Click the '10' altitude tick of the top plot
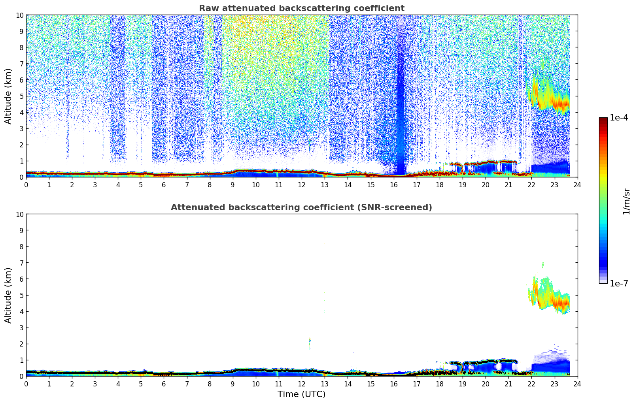 click(x=20, y=15)
